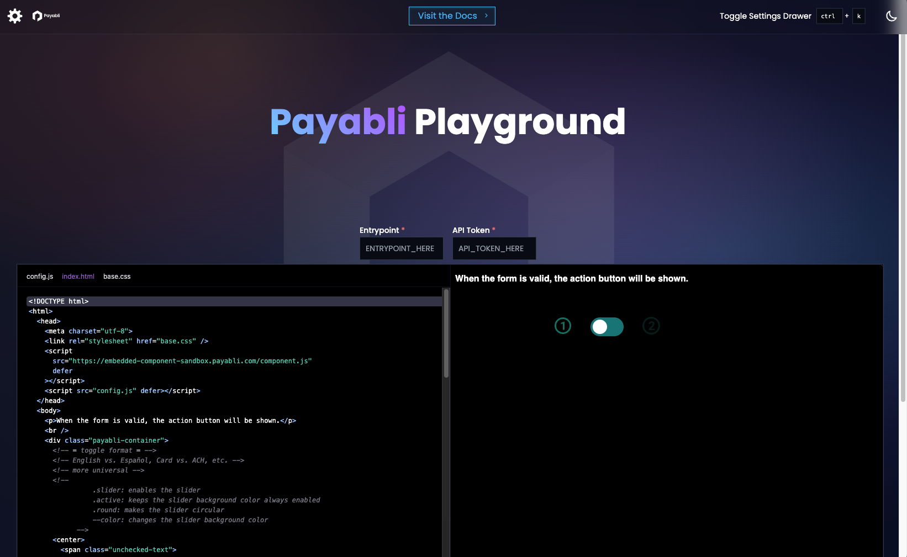Switch theme using the moon icon
The image size is (907, 557).
891,15
